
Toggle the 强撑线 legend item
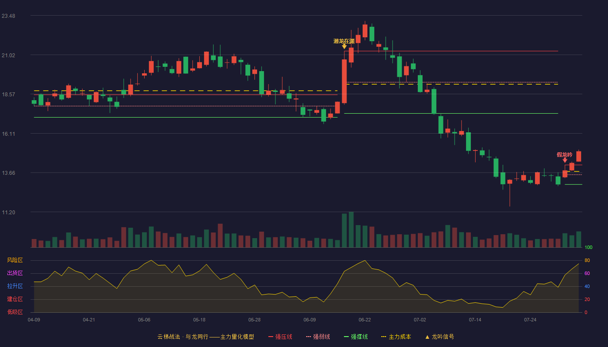356,337
